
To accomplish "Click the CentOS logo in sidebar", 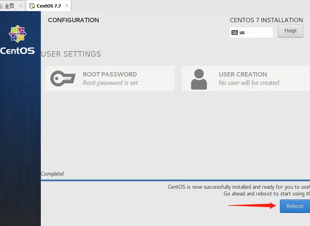I will (x=17, y=34).
